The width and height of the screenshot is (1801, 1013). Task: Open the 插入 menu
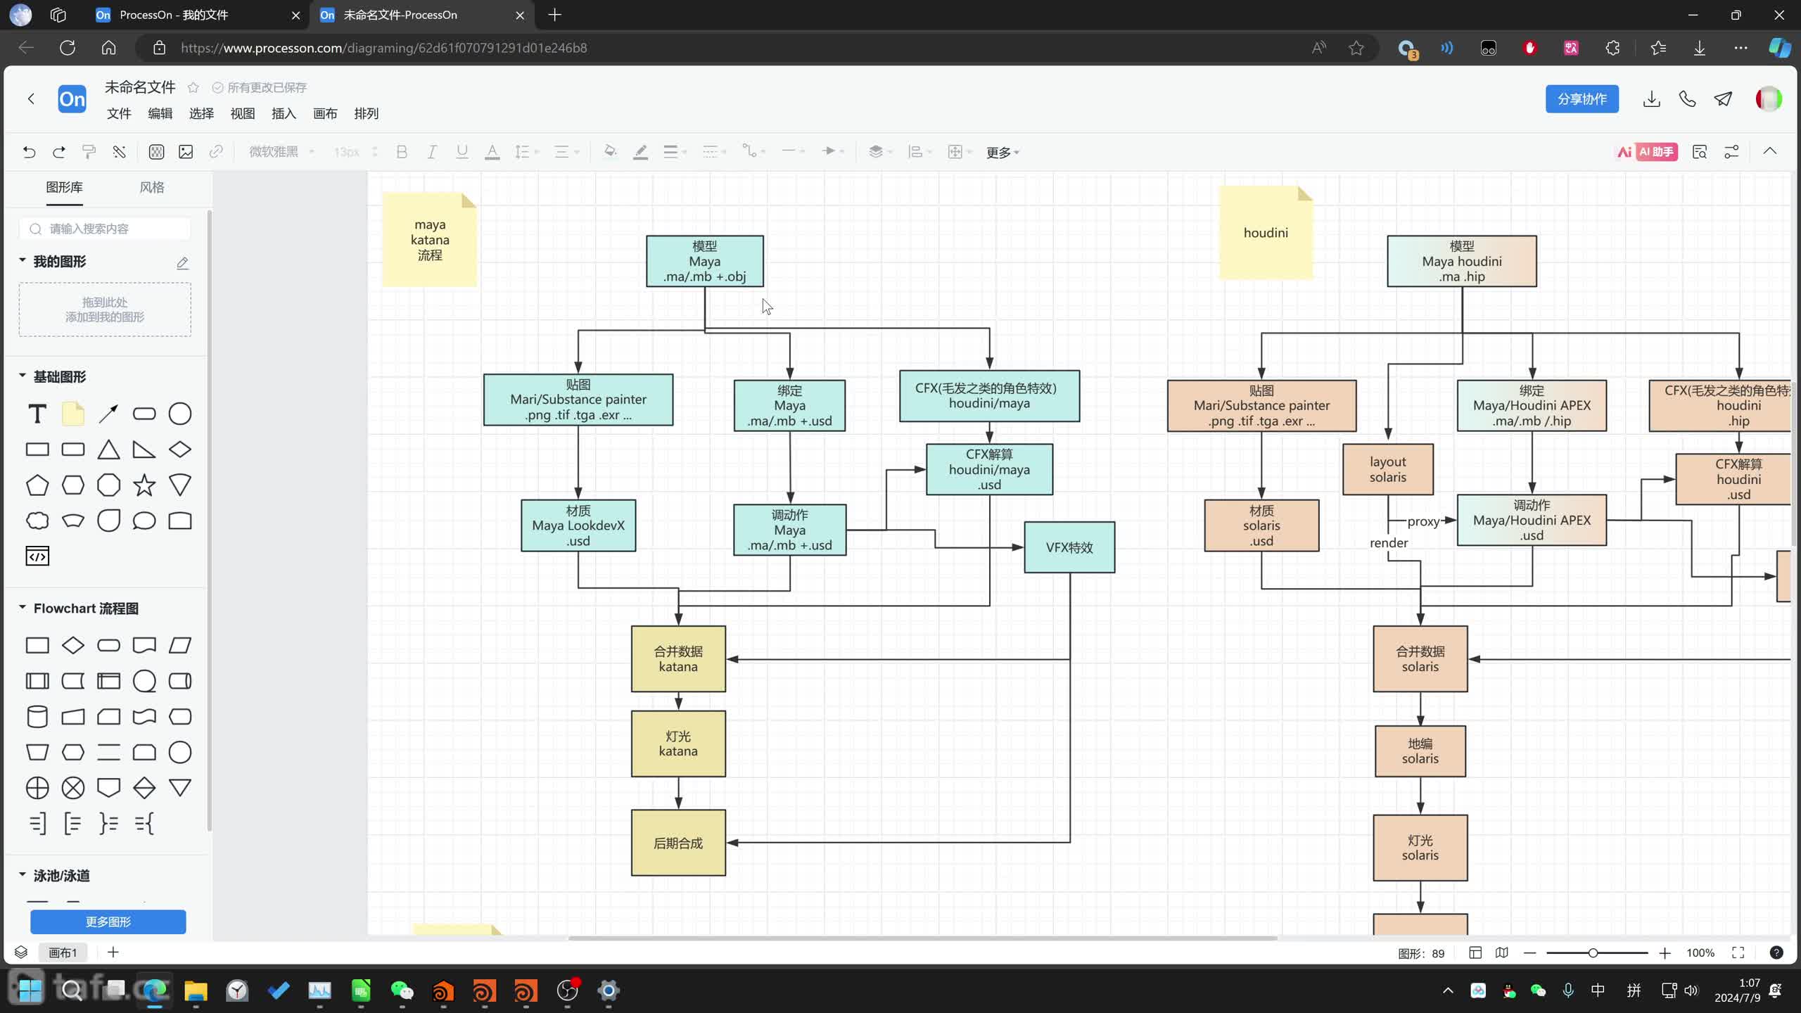[x=284, y=113]
